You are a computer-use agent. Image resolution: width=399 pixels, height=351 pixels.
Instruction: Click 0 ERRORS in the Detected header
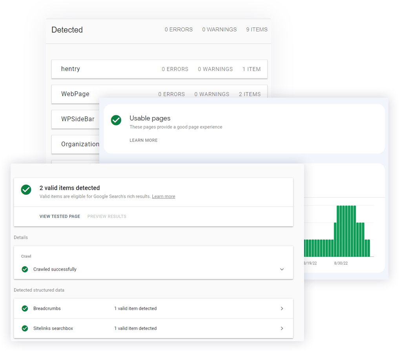coord(179,29)
